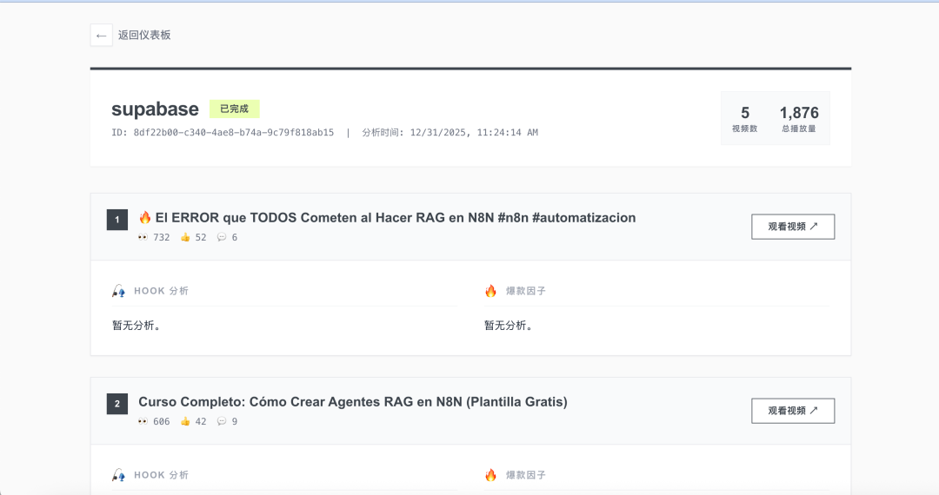Click the 返回仪表板 label
The height and width of the screenshot is (495, 939).
(x=144, y=36)
